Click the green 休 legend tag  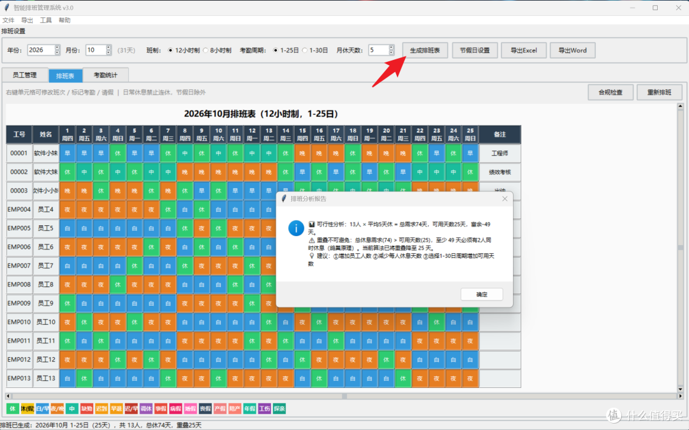click(13, 408)
